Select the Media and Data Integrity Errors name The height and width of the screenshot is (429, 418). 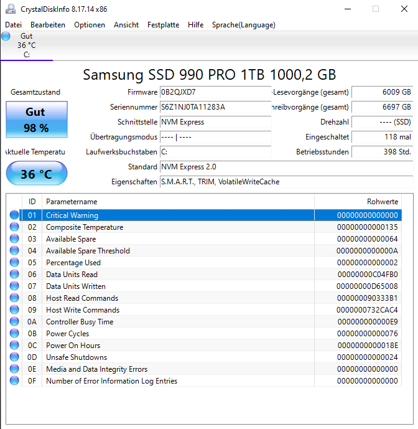pyautogui.click(x=97, y=369)
